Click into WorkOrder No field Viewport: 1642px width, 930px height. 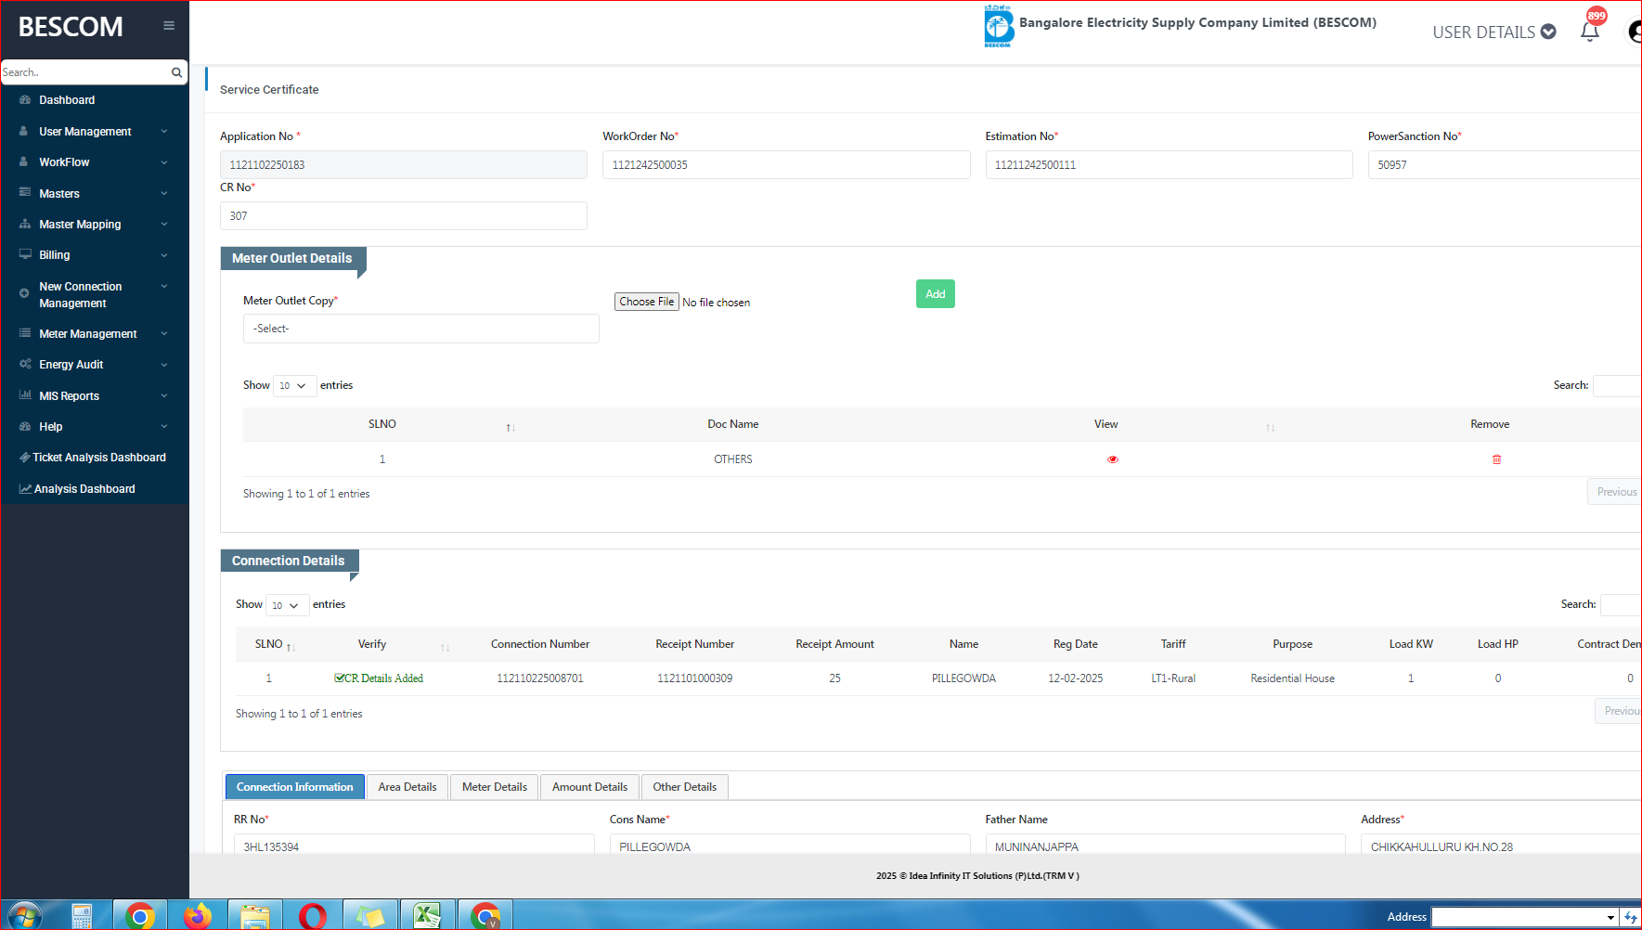[x=786, y=165]
